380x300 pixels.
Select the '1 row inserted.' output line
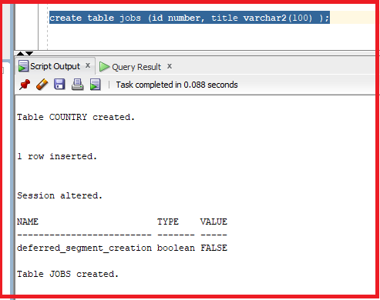coord(57,156)
